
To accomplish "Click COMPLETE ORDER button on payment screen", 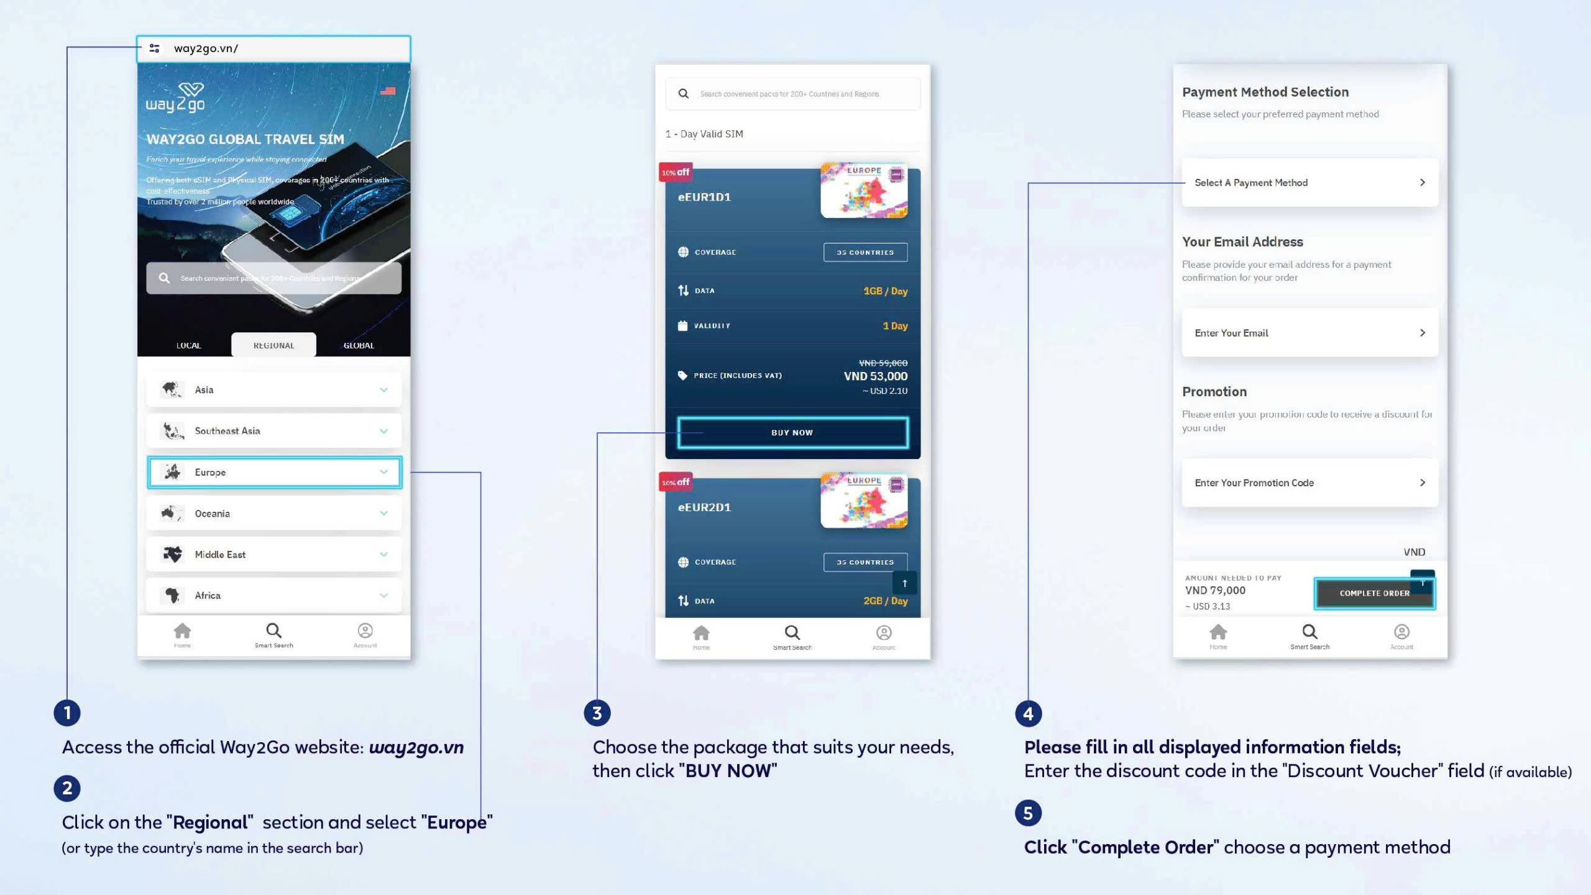I will (1375, 591).
